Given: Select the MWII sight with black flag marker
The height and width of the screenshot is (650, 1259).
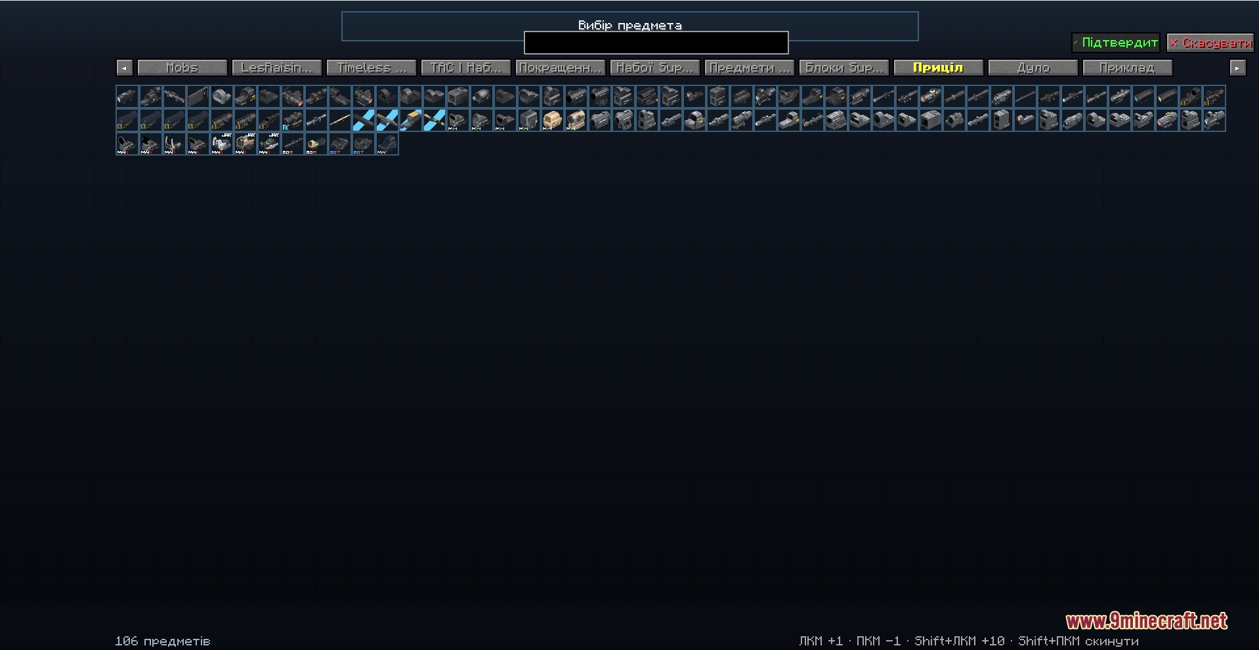Looking at the screenshot, I should click(x=151, y=144).
